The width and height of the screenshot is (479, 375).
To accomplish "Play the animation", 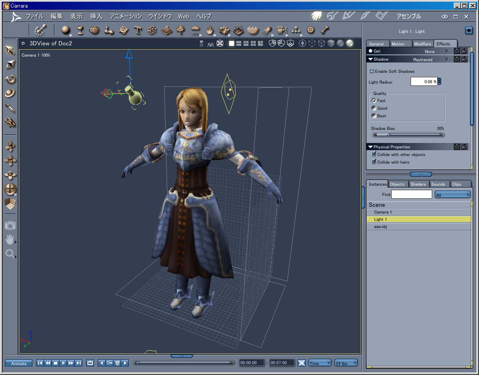I will coord(63,363).
